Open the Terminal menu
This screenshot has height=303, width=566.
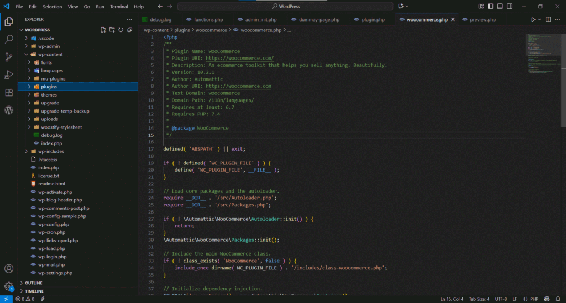point(119,7)
